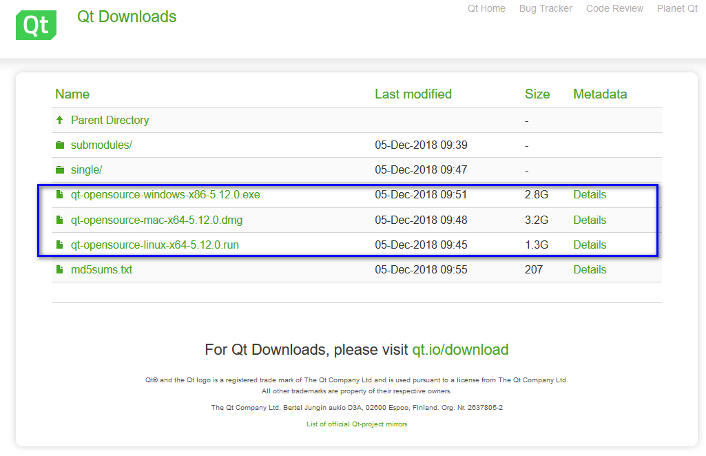Open the md5sums.txt file
706x456 pixels.
[x=101, y=269]
